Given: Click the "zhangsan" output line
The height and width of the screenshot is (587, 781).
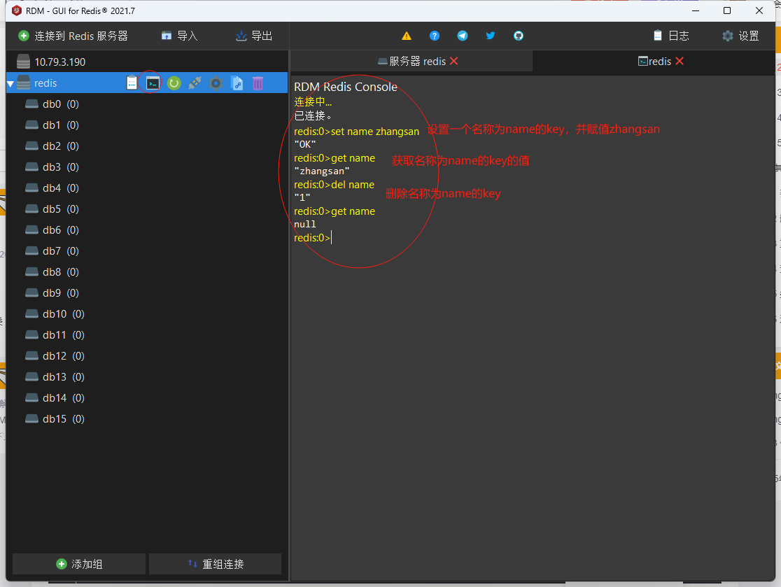Looking at the screenshot, I should pos(322,171).
